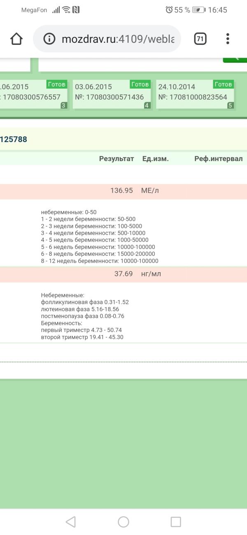Tap the number 4 badge on card

147,105
